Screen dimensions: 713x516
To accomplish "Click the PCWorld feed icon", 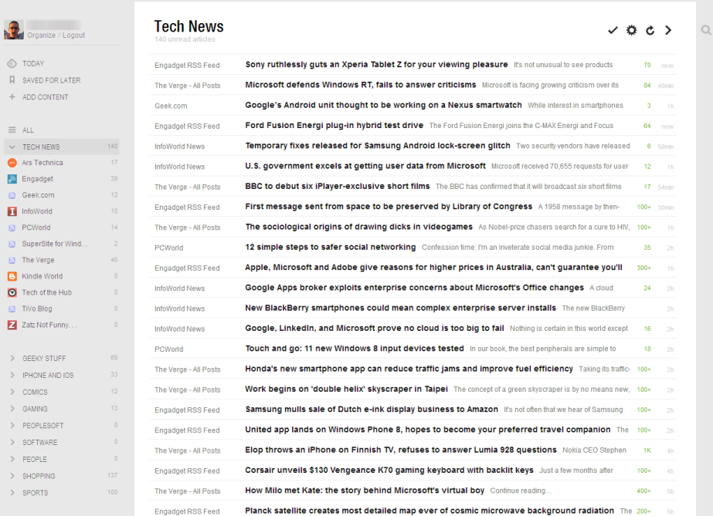I will 12,228.
